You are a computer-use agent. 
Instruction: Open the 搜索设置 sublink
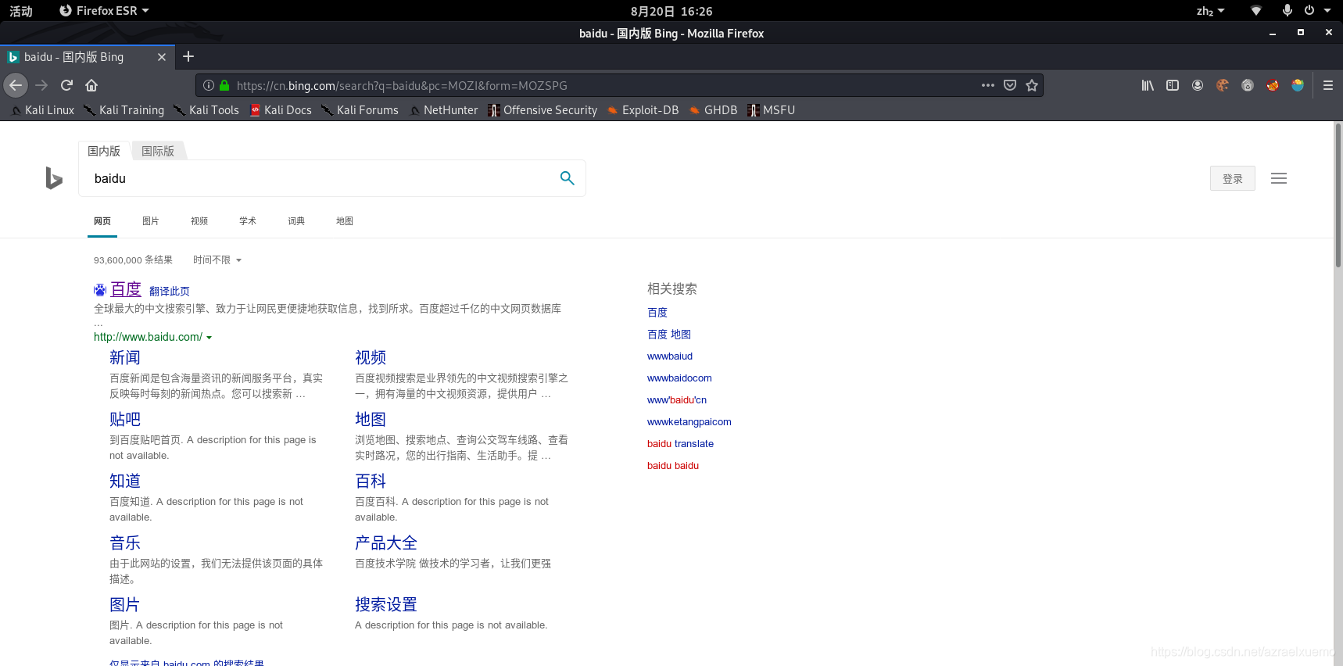tap(386, 604)
